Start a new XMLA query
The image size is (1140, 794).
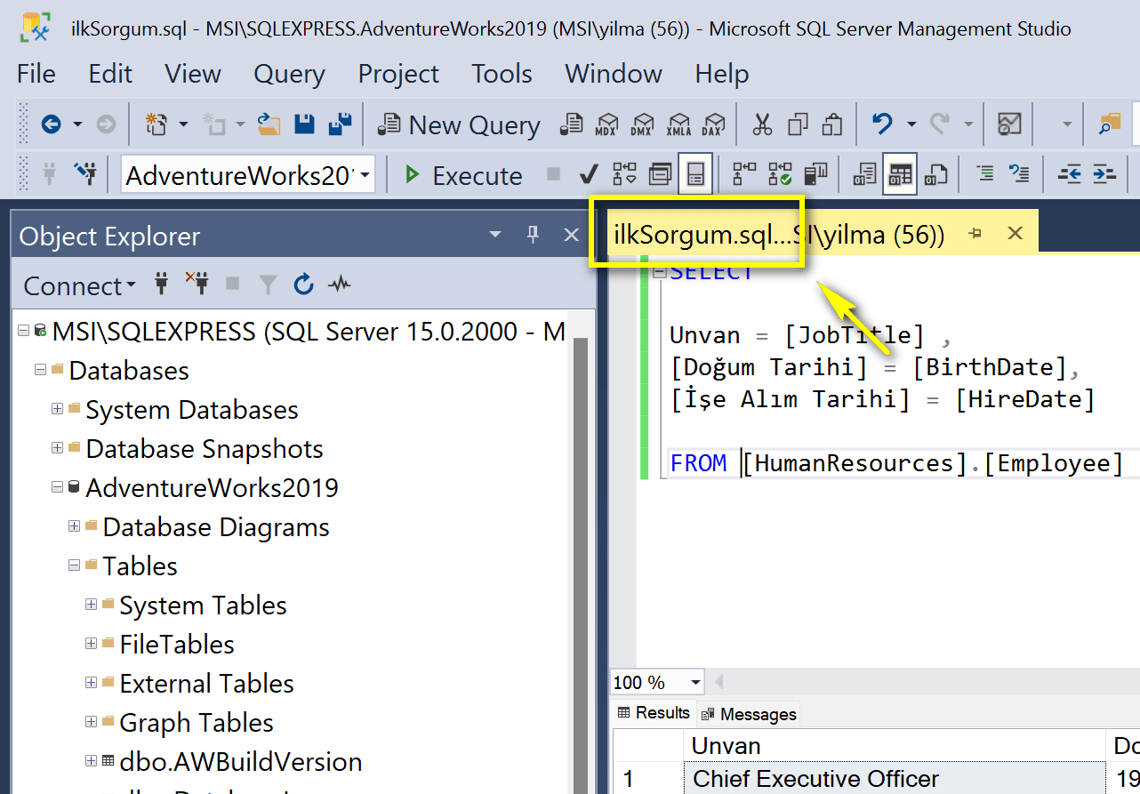coord(678,124)
